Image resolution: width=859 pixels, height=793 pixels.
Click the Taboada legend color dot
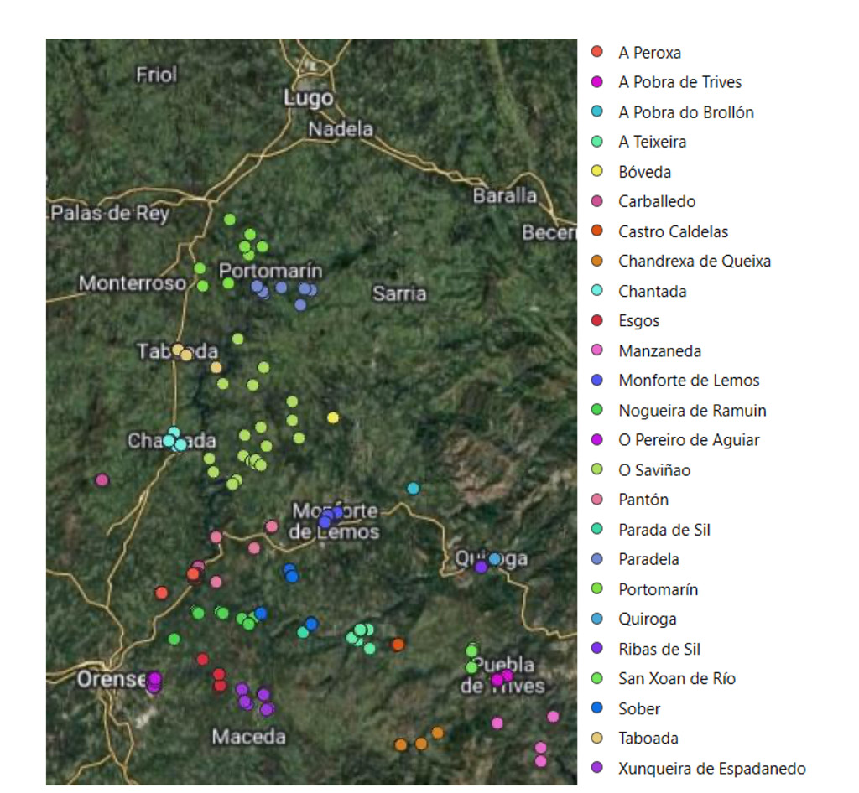(597, 739)
